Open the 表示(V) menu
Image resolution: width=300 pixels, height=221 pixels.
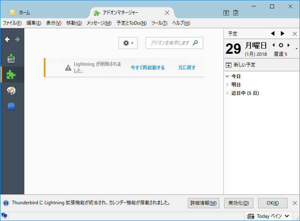pyautogui.click(x=53, y=23)
